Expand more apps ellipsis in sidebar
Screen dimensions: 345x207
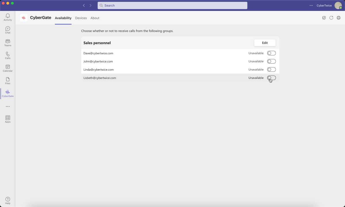click(8, 106)
